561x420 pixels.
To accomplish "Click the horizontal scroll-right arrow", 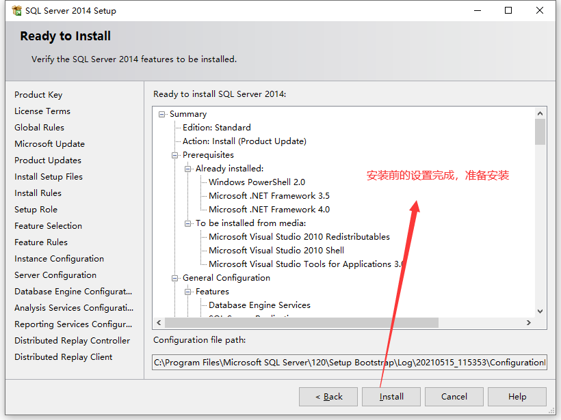I will pos(528,323).
